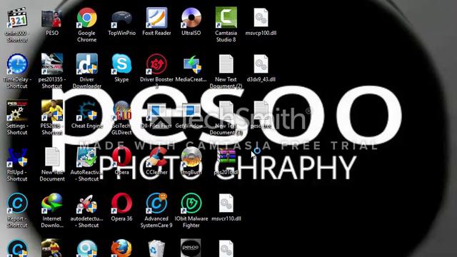
Task: Open Advanced SystemCare 9
Action: point(156,203)
